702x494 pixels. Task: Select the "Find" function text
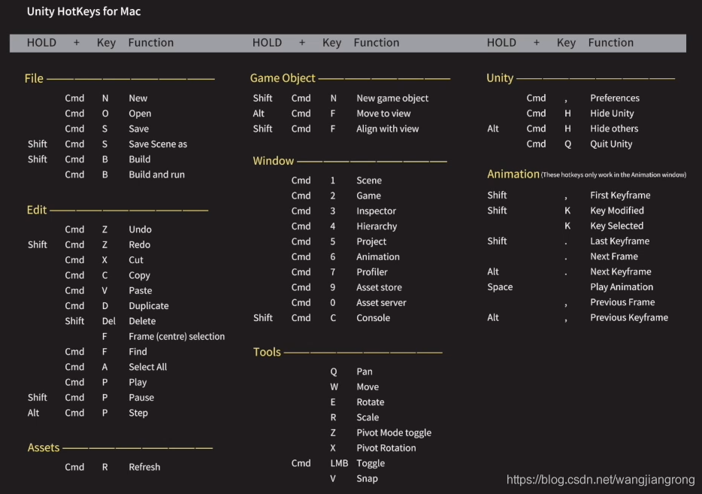(x=138, y=352)
